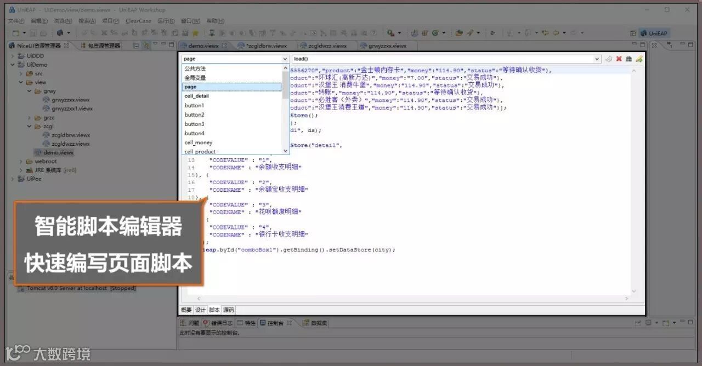The width and height of the screenshot is (702, 366).
Task: Open the 文件(F) menu
Action: point(16,21)
